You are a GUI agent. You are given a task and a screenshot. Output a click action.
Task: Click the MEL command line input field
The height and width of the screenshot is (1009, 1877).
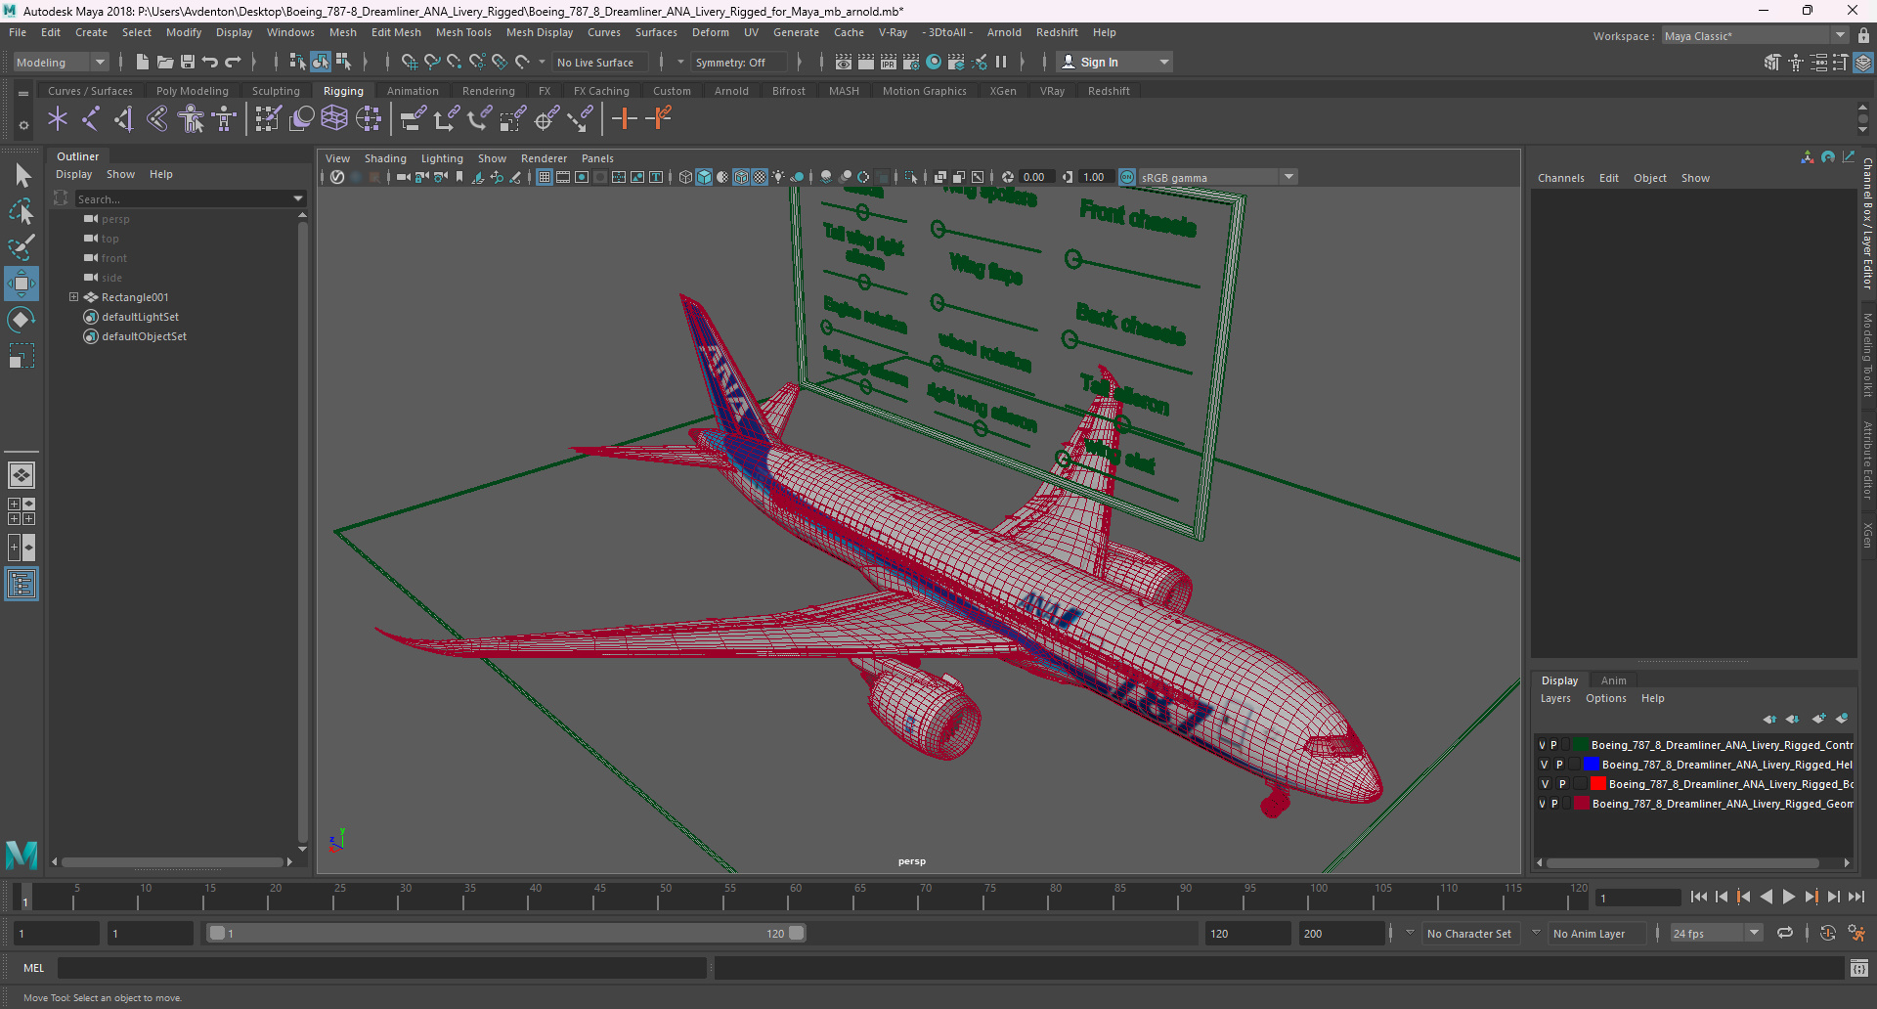382,968
